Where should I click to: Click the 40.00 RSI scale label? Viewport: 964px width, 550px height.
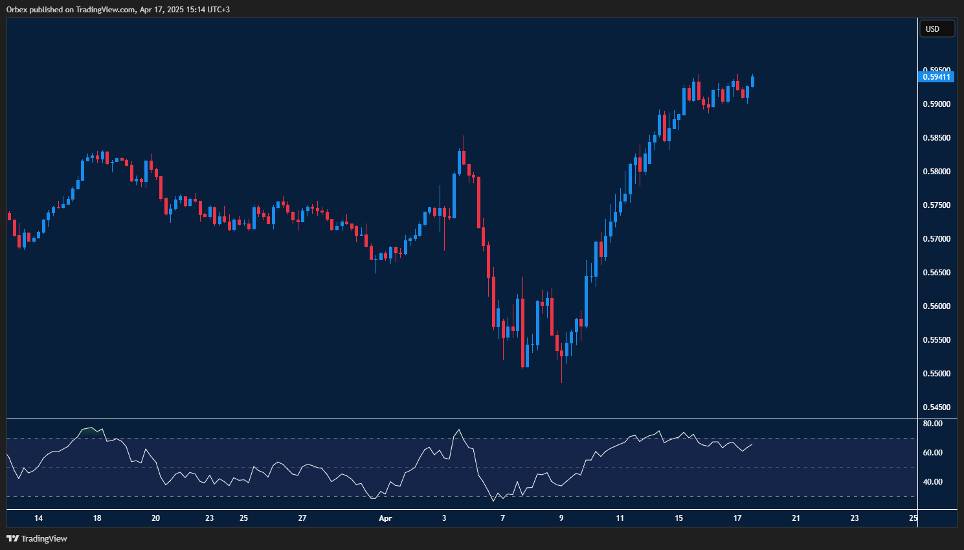[932, 482]
